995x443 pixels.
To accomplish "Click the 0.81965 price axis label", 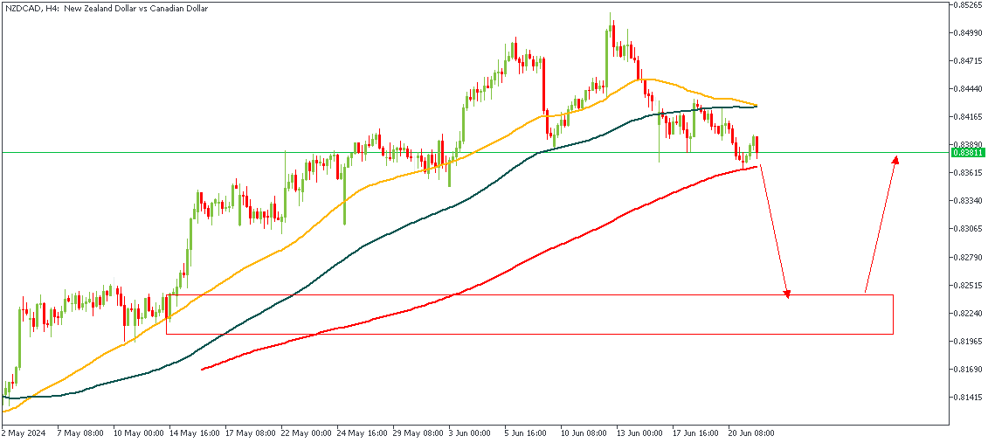I will 970,341.
